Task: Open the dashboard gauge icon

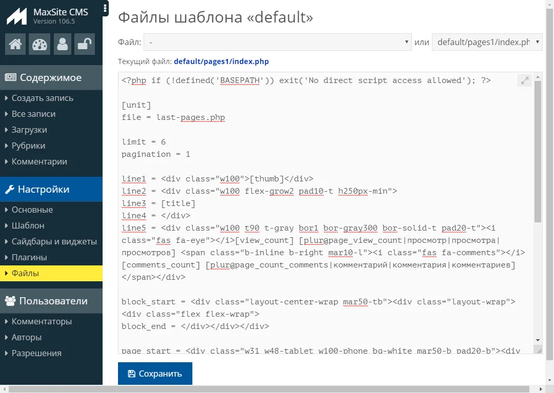Action: click(39, 45)
